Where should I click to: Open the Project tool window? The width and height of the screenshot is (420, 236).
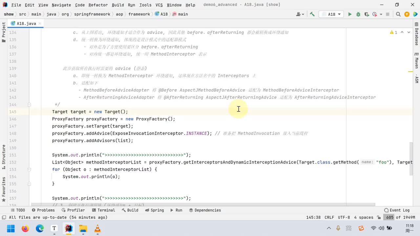point(4,32)
